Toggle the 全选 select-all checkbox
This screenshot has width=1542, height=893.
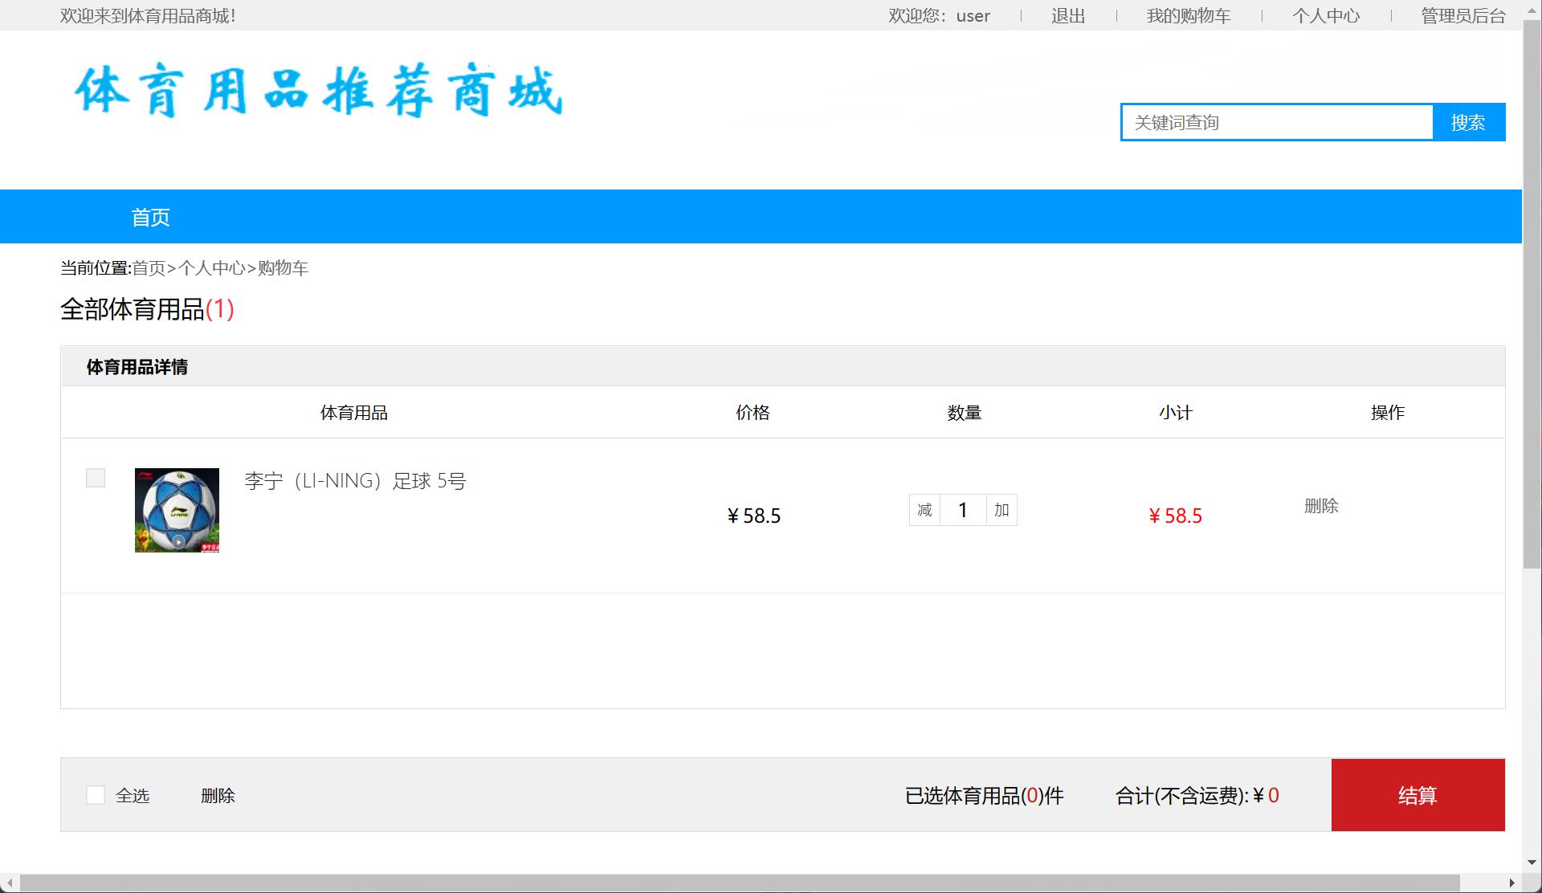tap(96, 794)
